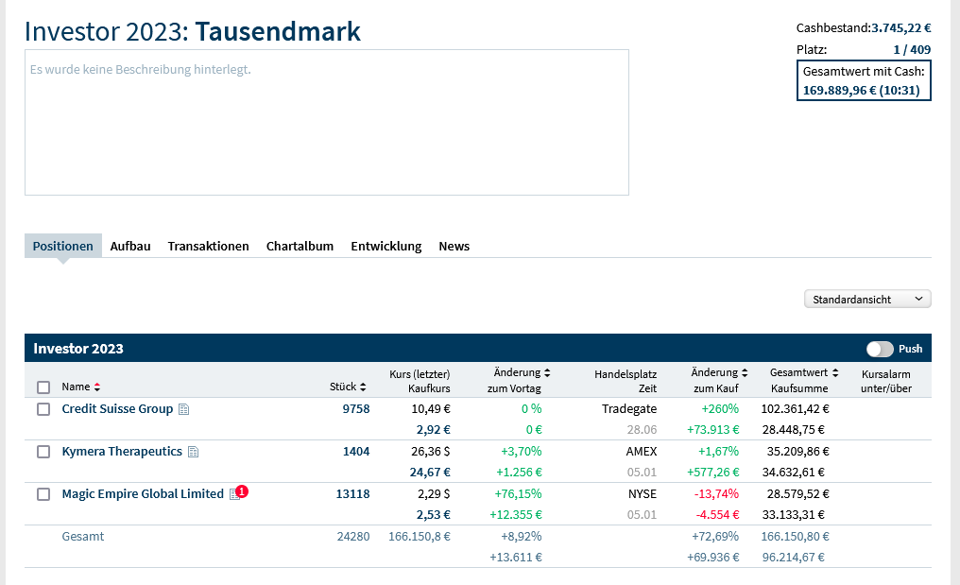Sort by Änderung zum Vortag arrows

[547, 373]
